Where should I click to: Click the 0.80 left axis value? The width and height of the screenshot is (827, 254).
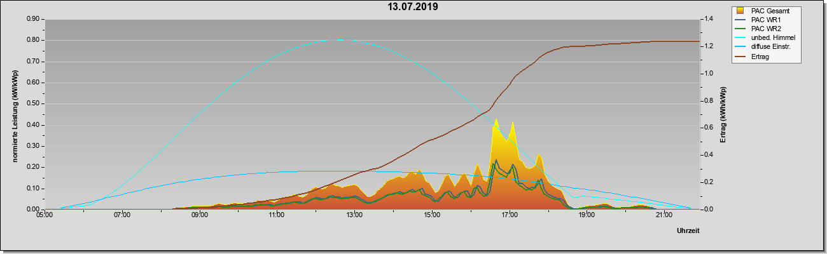(x=33, y=40)
